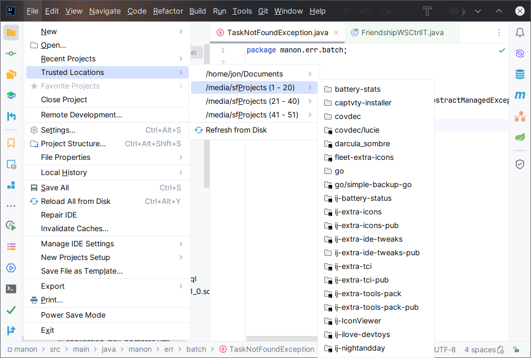The width and height of the screenshot is (531, 358).
Task: Open the ij-IconViewer project
Action: click(x=376, y=321)
